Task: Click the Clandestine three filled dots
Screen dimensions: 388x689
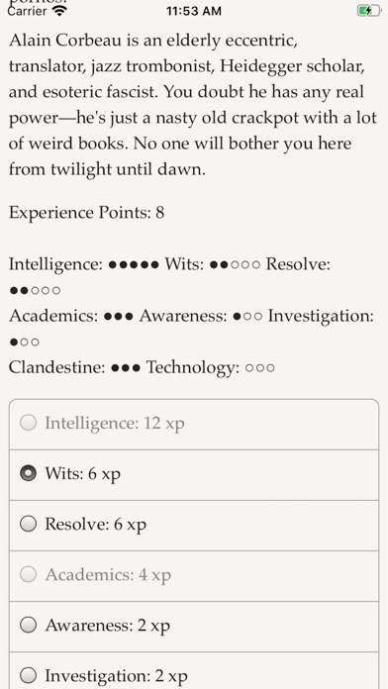Action: pyautogui.click(x=126, y=368)
